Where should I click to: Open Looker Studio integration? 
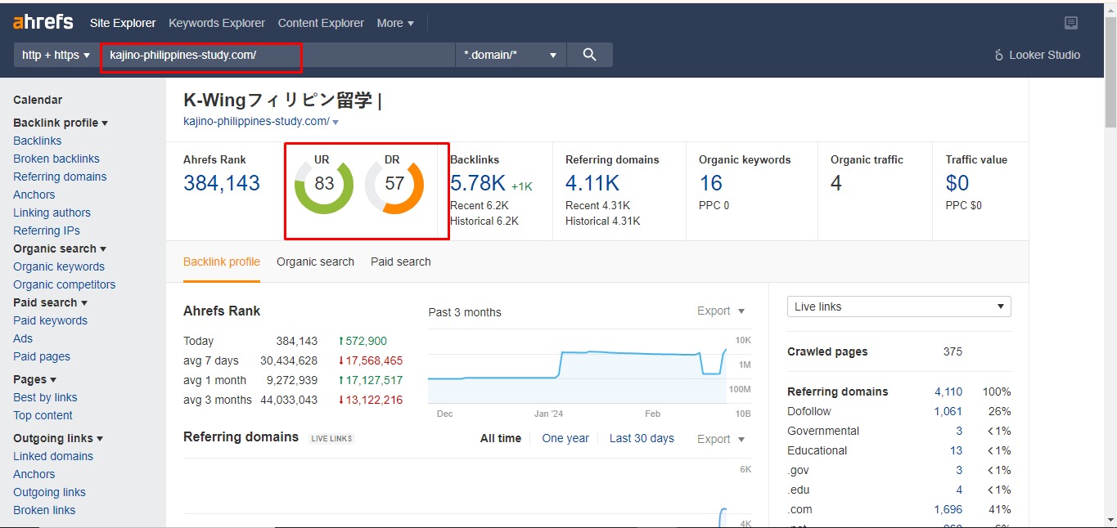tap(1037, 55)
